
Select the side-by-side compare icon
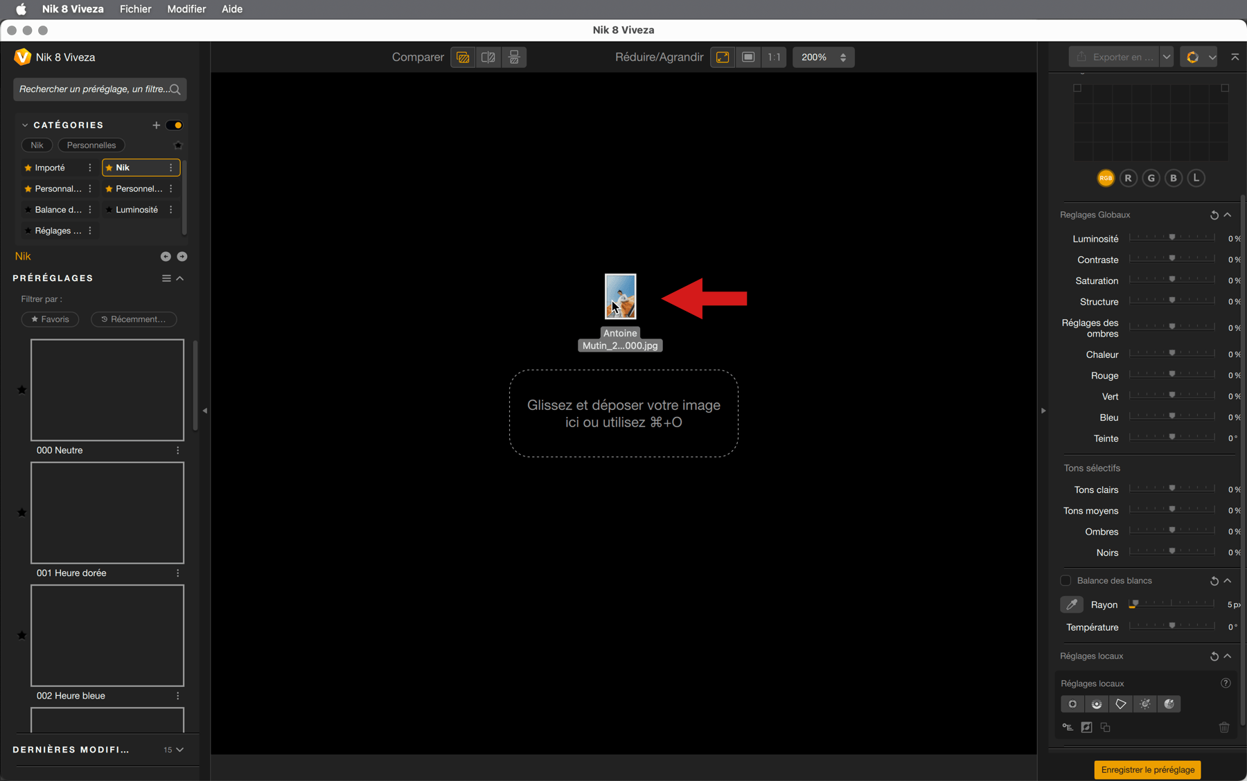click(x=514, y=57)
